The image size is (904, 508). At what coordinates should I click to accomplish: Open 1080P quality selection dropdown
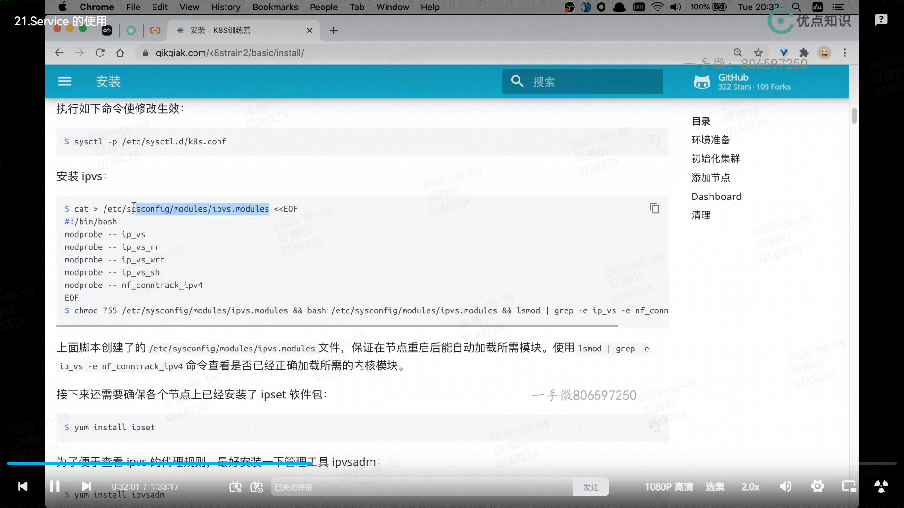669,487
